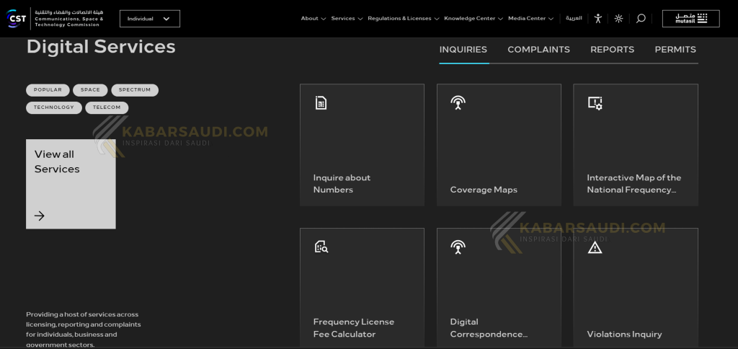Click the warning triangle icon on Violations Inquiry
The width and height of the screenshot is (738, 349).
(595, 247)
